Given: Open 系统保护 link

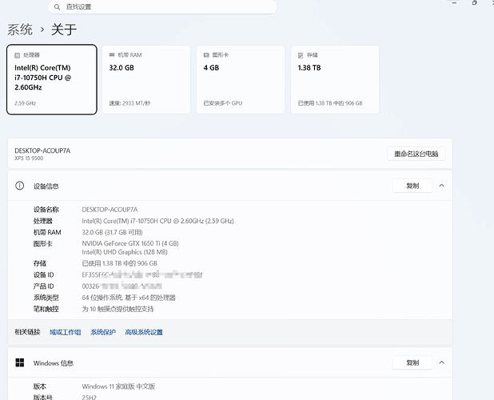Looking at the screenshot, I should coord(103,332).
